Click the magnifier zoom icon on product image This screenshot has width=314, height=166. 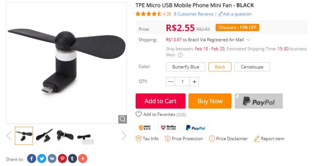coord(123,119)
